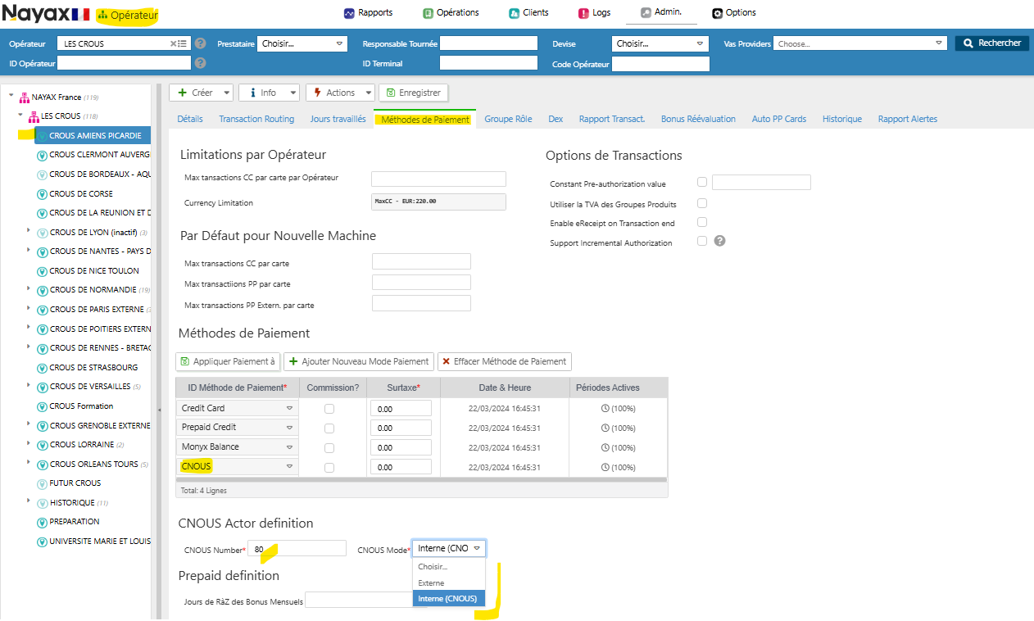Open the Prestataire dropdown
Viewport: 1034px width, 621px height.
(302, 43)
